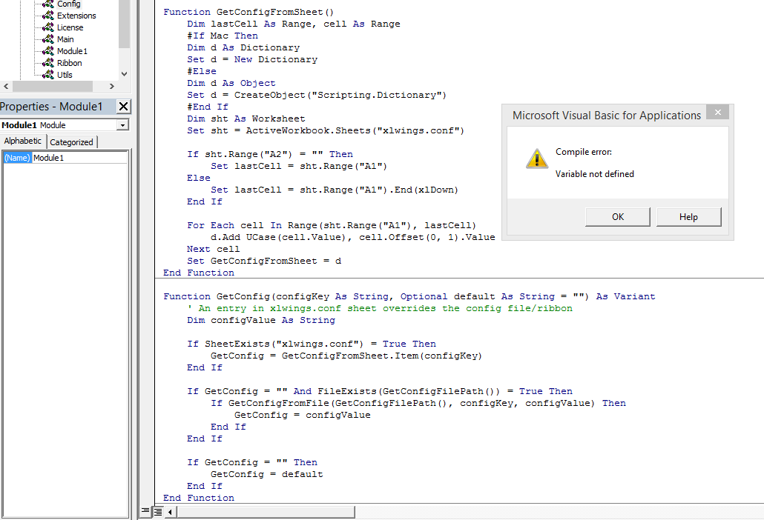Image resolution: width=764 pixels, height=520 pixels.
Task: Click the "d.Add UCase(cell.Value)" line
Action: coord(353,237)
